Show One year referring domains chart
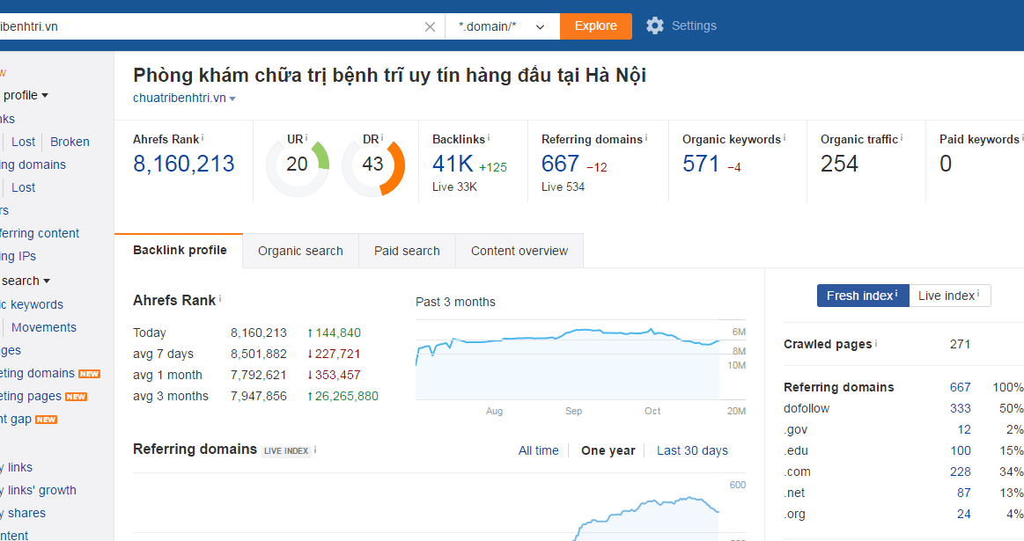 (608, 450)
